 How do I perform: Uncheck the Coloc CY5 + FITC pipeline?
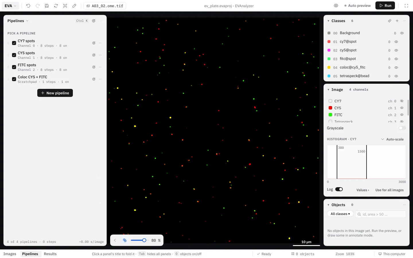(x=14, y=79)
